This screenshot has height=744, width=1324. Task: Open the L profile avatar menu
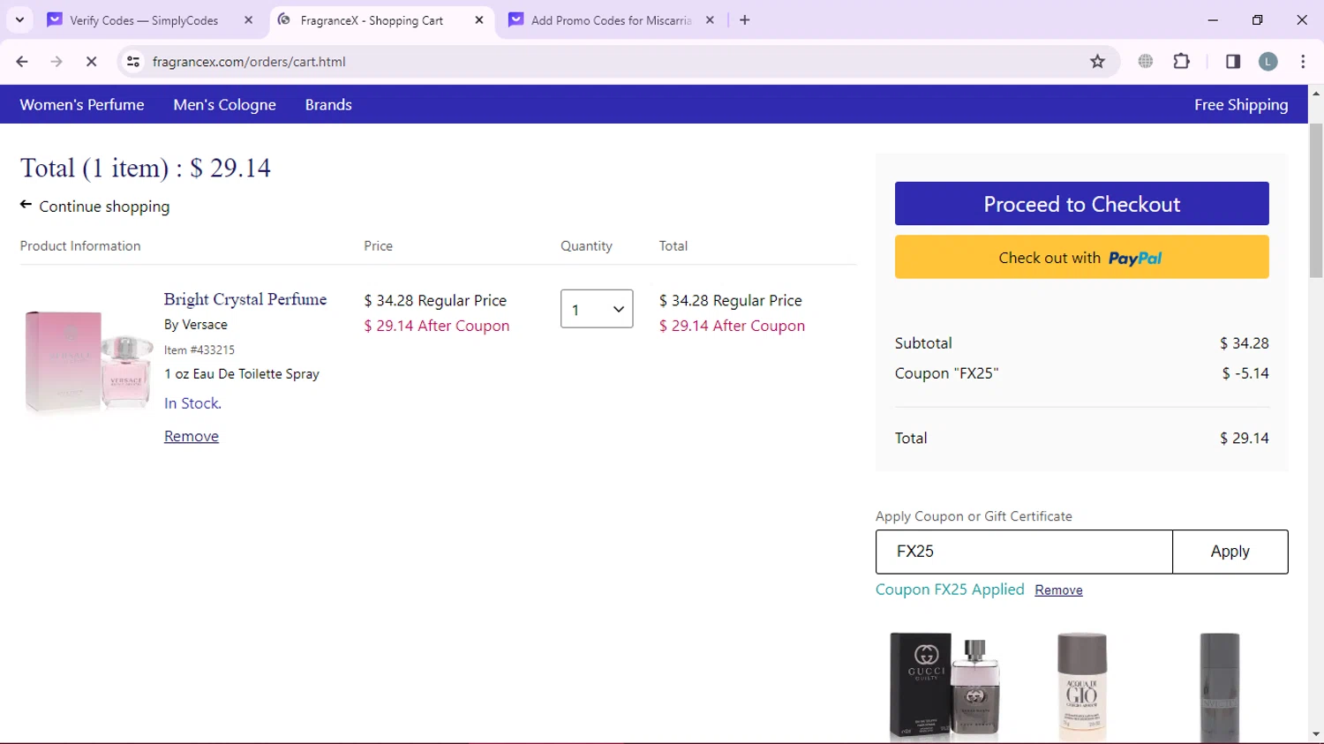coord(1268,61)
